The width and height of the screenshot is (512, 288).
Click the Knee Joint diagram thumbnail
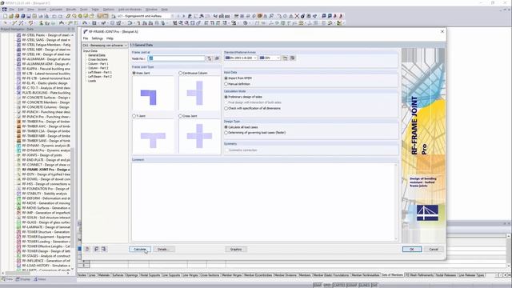tap(153, 93)
